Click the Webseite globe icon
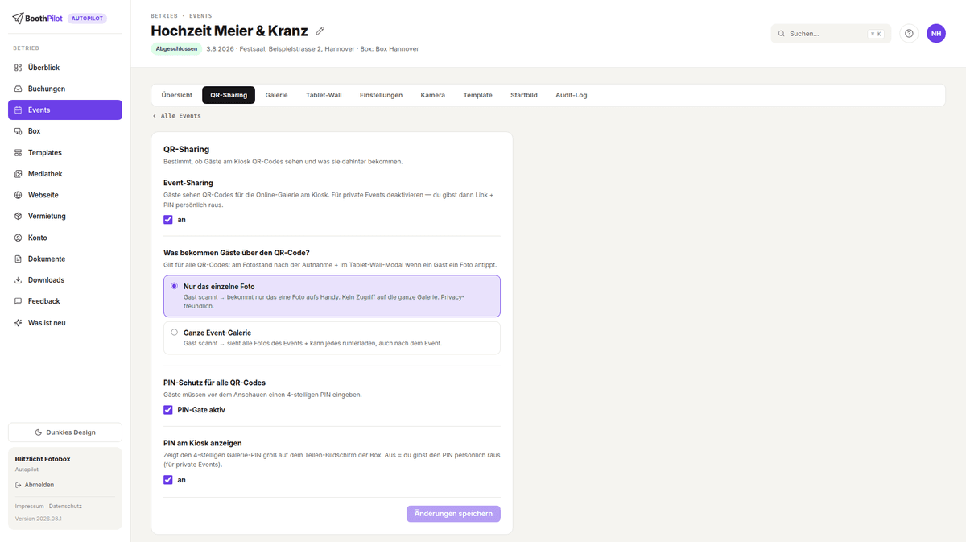The width and height of the screenshot is (966, 542). coord(19,195)
